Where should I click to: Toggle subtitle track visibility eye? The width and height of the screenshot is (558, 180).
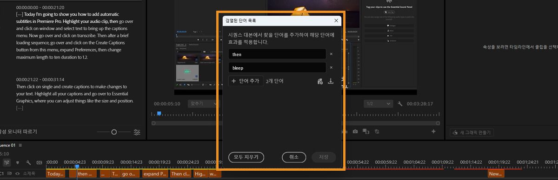pos(18,174)
